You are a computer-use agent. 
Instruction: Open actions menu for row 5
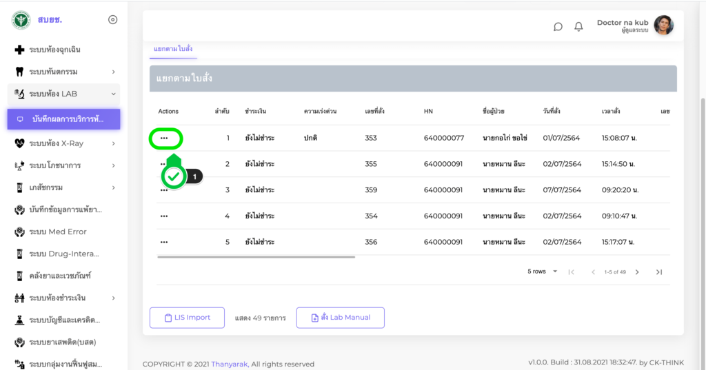[164, 242]
